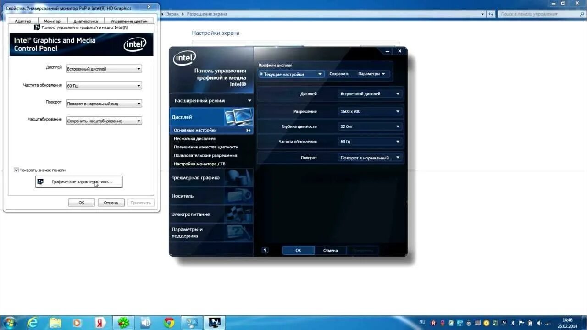
Task: Click OK in the Intel dark panel
Action: (x=298, y=250)
